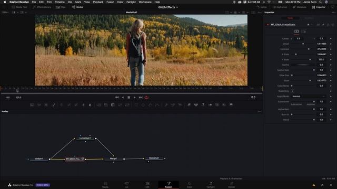
Task: Jump to the first frame
Action: [x=117, y=98]
